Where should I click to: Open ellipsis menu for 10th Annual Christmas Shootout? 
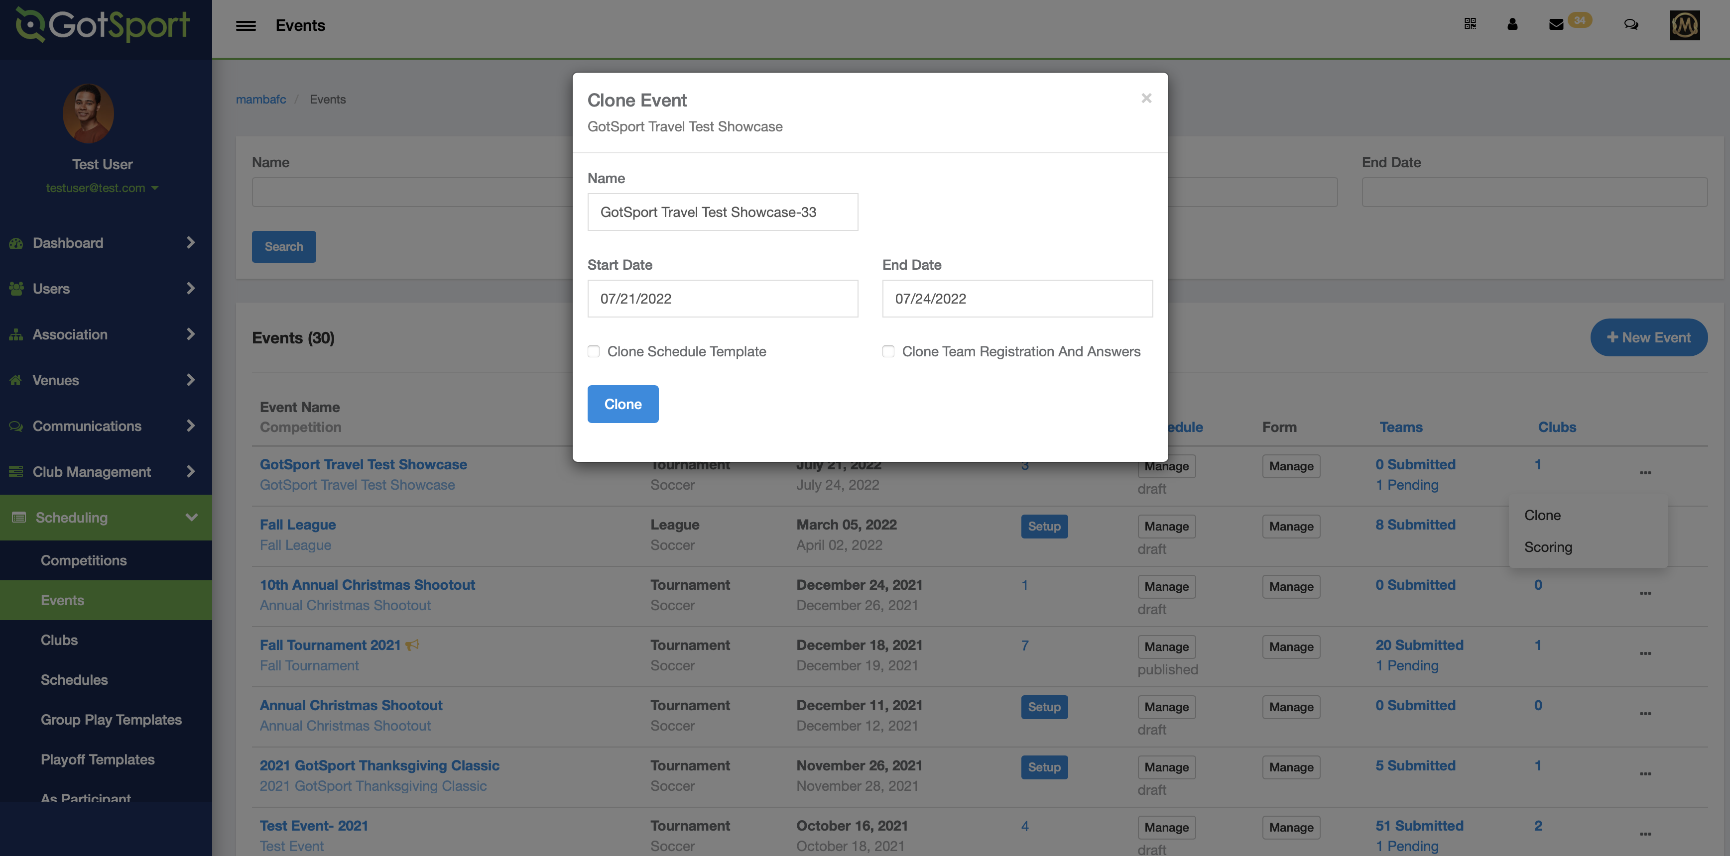tap(1645, 593)
